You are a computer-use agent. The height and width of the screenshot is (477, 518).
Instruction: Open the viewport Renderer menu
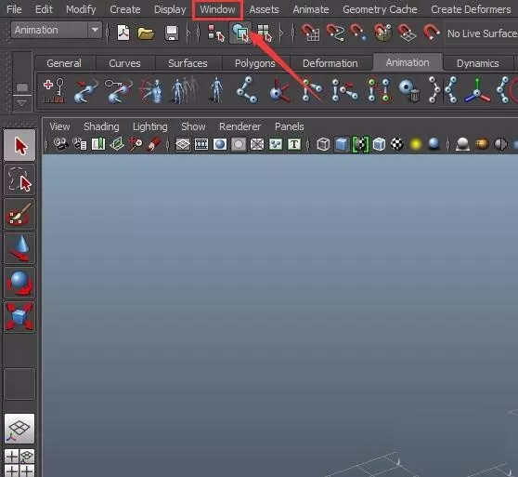[240, 126]
